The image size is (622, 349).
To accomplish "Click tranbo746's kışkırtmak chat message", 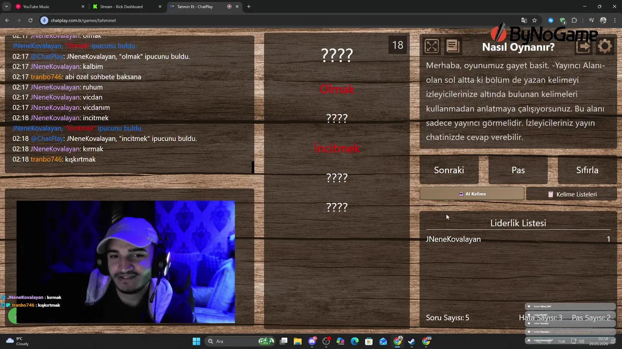I will (x=54, y=159).
